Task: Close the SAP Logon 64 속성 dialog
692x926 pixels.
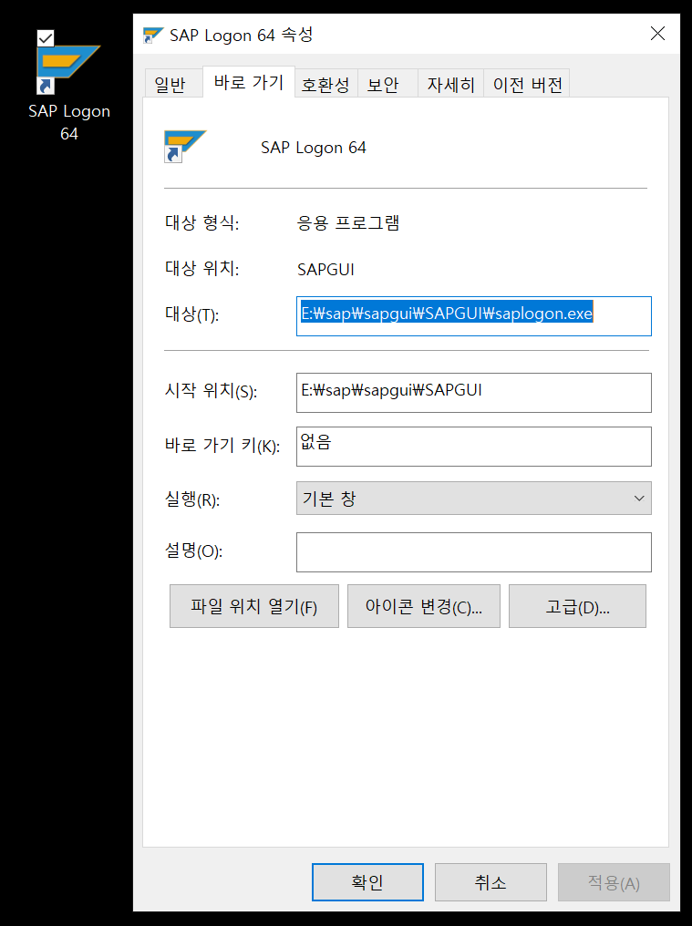Action: point(657,34)
